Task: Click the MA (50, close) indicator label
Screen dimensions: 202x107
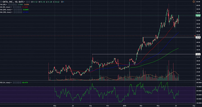Action: point(5,7)
